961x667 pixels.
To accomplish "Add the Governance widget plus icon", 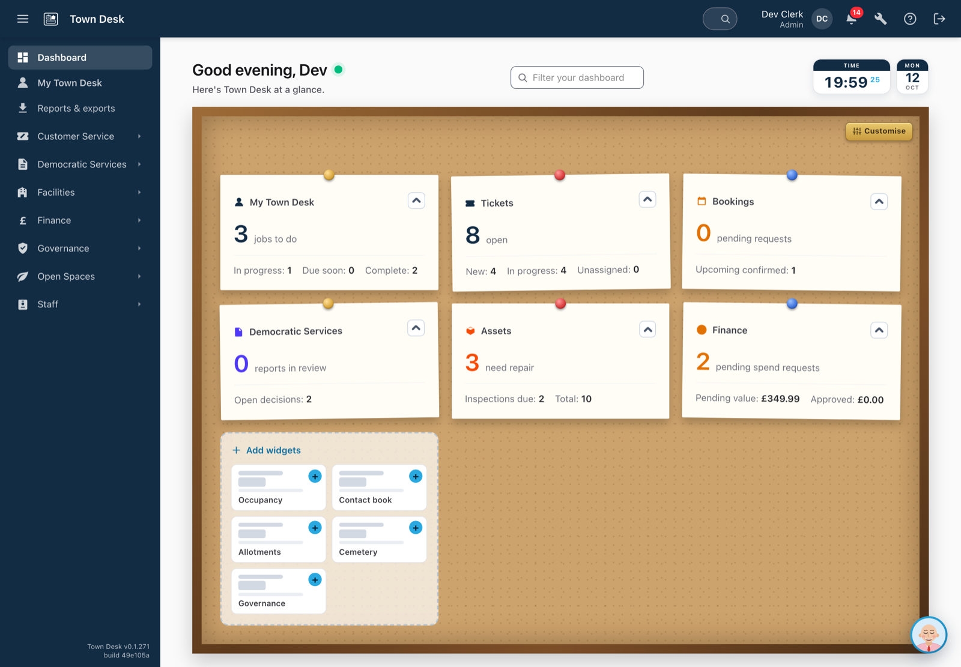I will coord(315,579).
